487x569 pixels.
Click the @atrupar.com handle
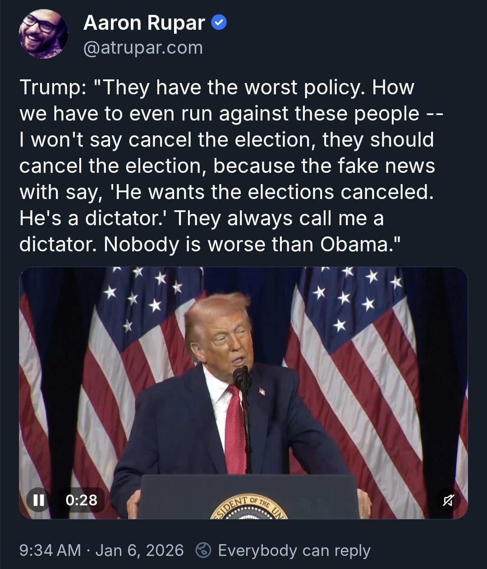[x=143, y=48]
